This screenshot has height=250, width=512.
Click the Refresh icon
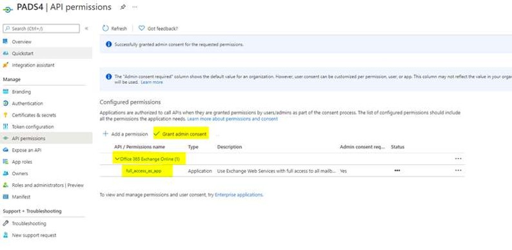105,28
